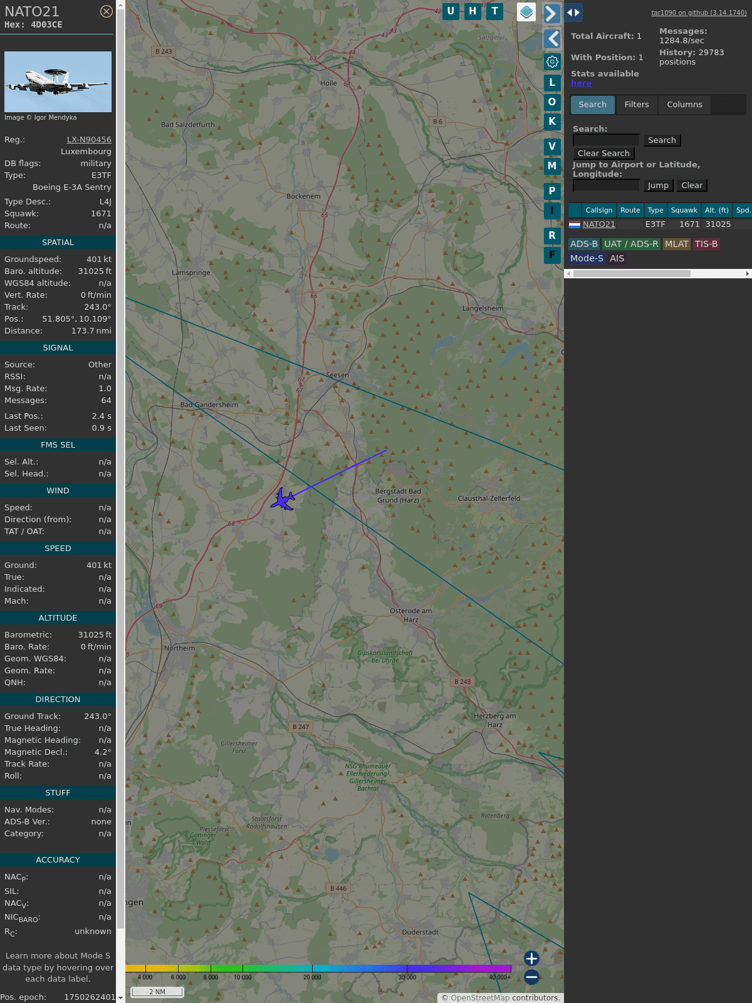This screenshot has width=752, height=1003.
Task: Close the NATO21 aircraft info panel
Action: pyautogui.click(x=107, y=11)
